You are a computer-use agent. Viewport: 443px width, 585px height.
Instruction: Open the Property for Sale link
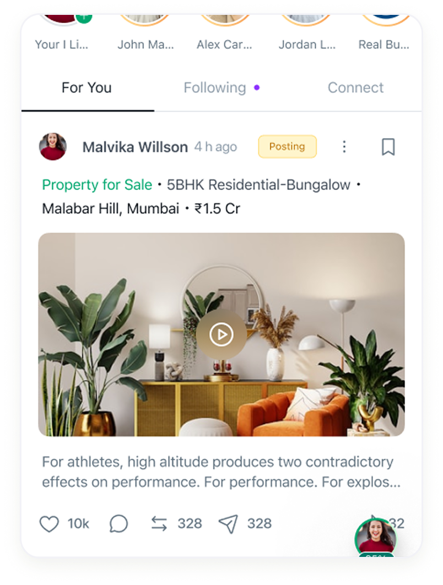coord(97,185)
